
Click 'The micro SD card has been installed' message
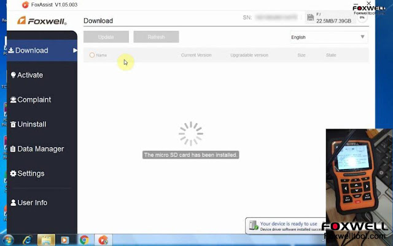pos(191,155)
